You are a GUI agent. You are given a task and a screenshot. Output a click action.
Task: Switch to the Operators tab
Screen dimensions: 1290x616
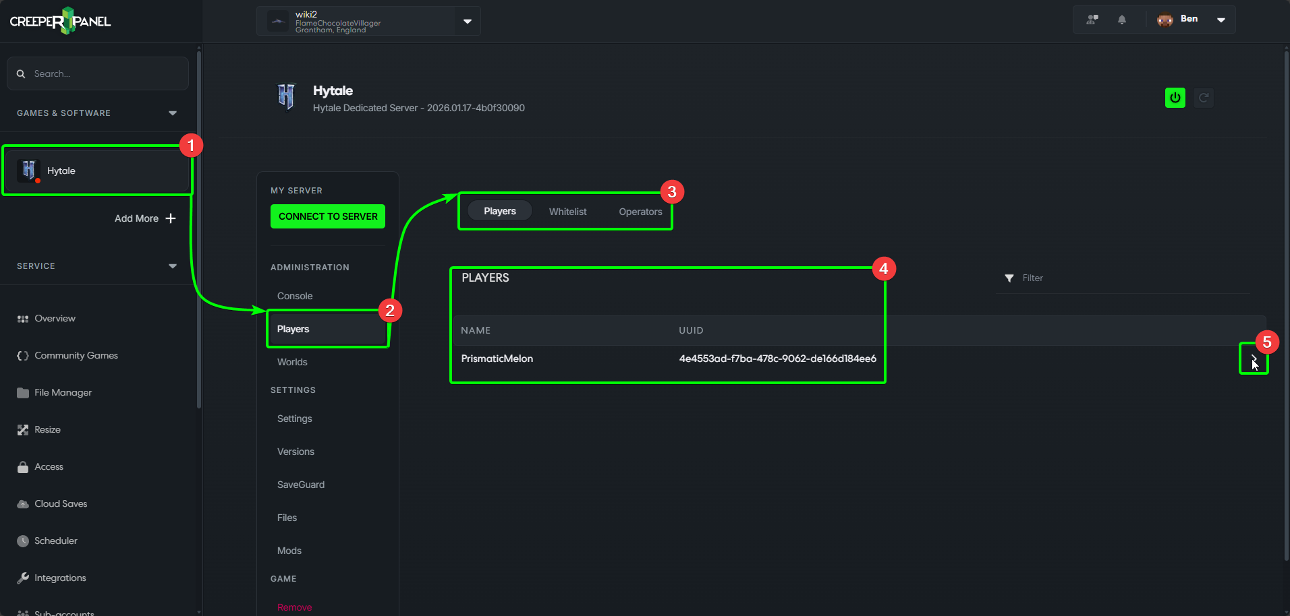point(640,211)
